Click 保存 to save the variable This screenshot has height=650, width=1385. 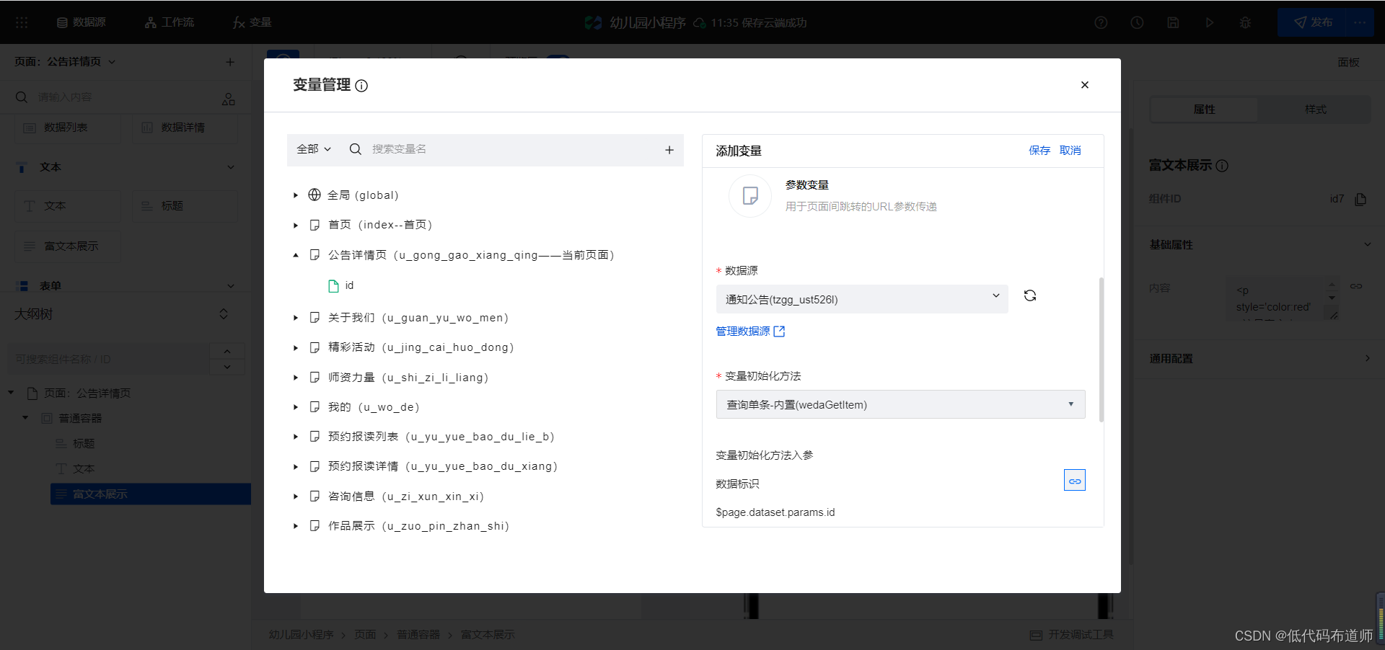click(x=1039, y=151)
